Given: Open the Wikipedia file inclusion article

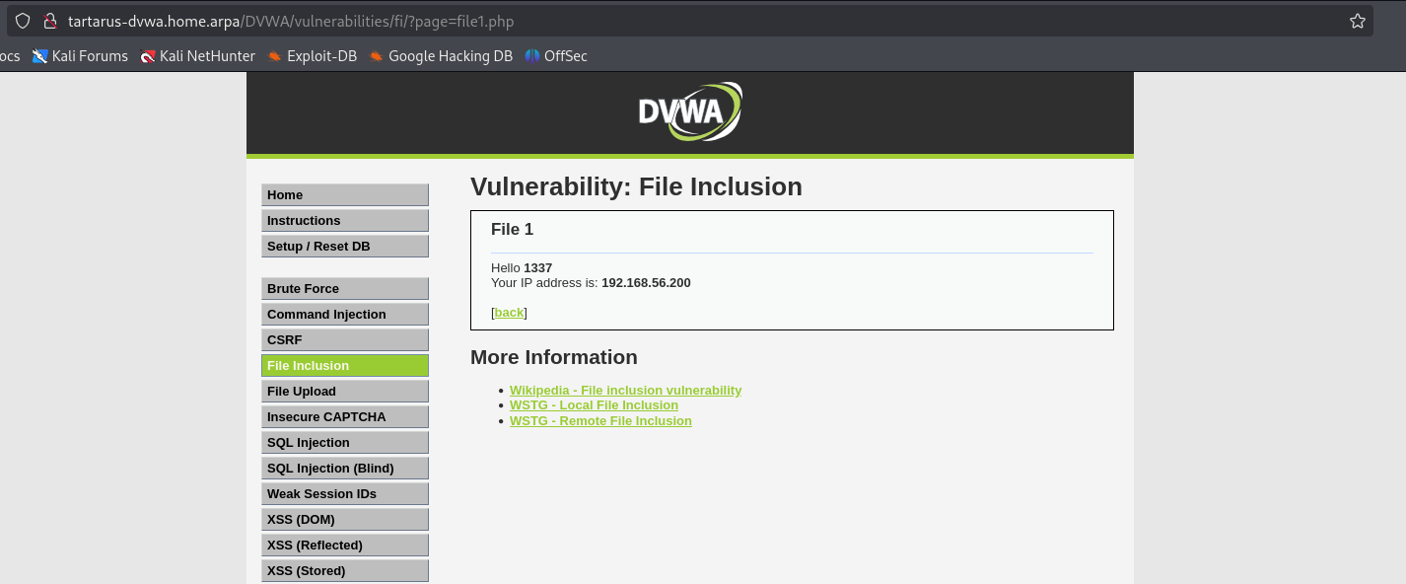Looking at the screenshot, I should (x=625, y=390).
